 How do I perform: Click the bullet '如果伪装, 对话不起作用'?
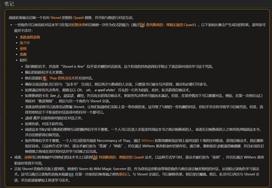tap(44, 124)
